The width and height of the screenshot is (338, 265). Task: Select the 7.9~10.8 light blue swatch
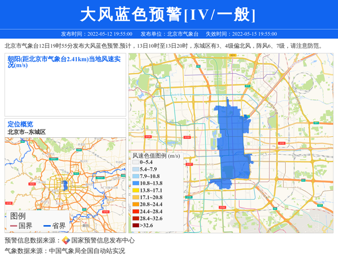click(x=136, y=176)
